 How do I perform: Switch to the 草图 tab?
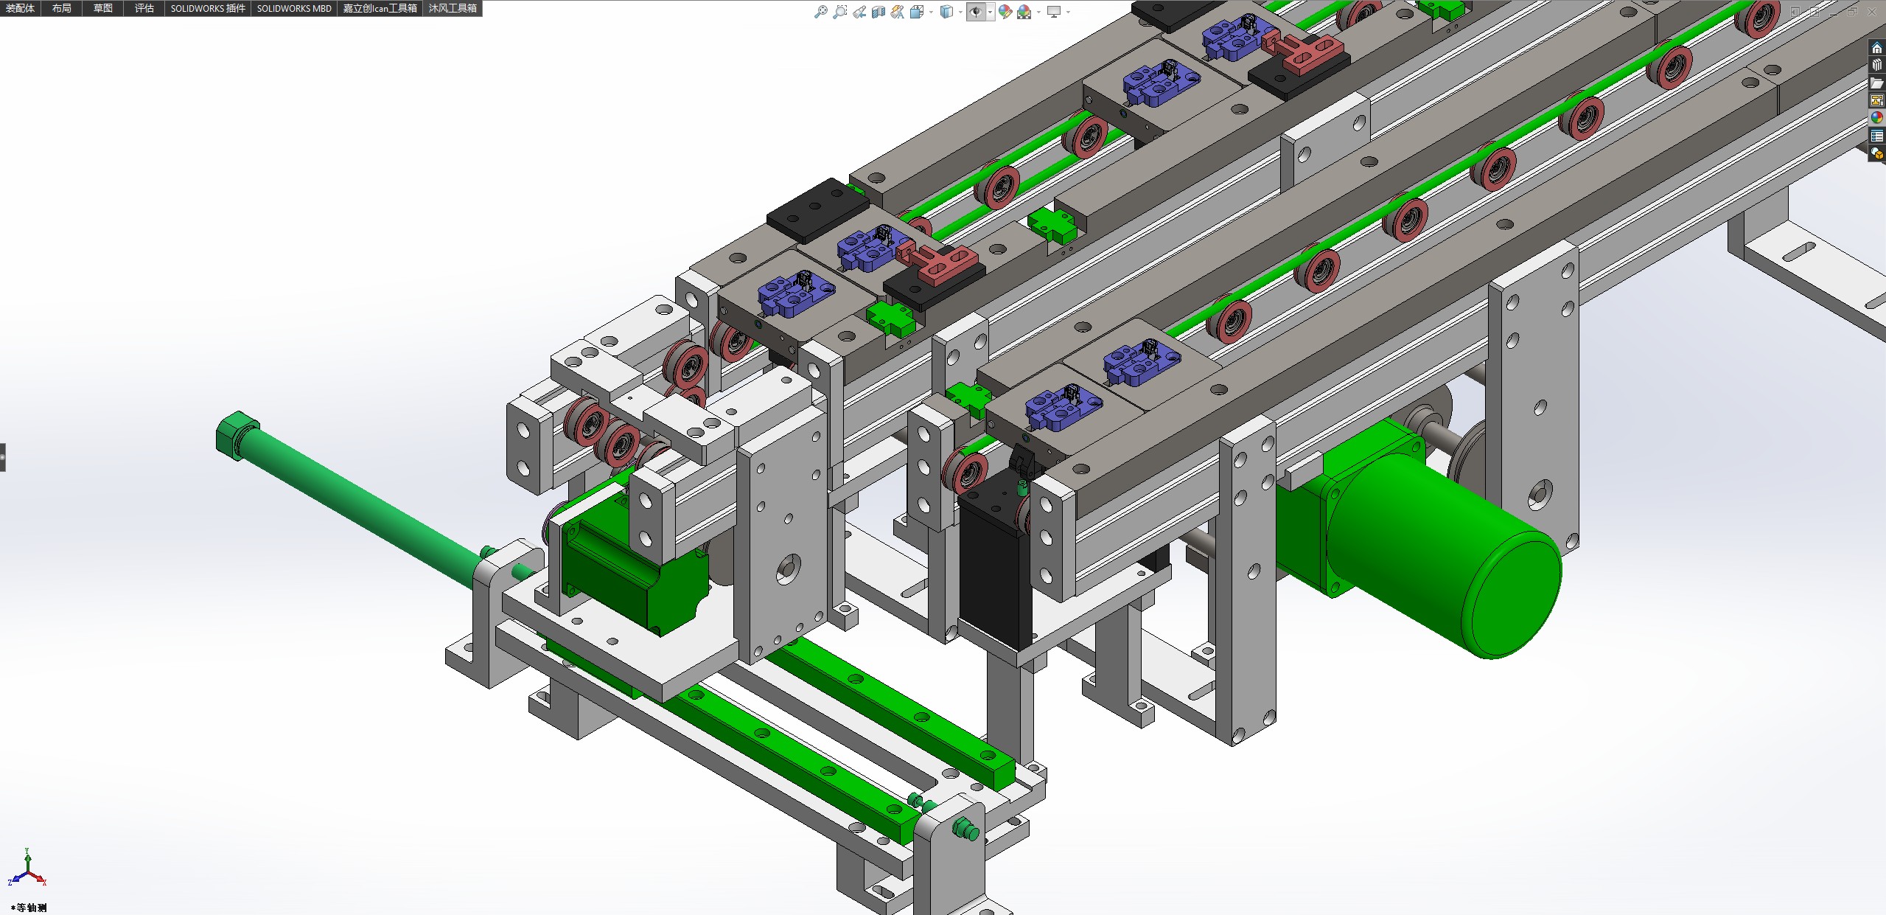[x=103, y=8]
